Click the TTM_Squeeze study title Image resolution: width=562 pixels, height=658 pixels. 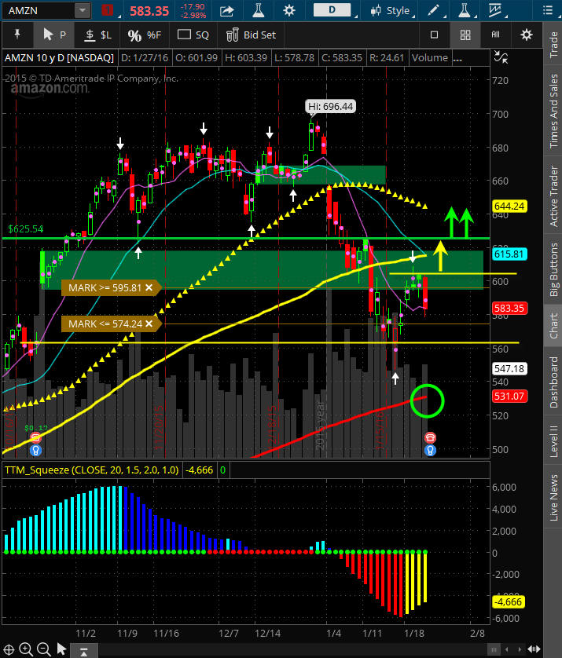pyautogui.click(x=91, y=470)
